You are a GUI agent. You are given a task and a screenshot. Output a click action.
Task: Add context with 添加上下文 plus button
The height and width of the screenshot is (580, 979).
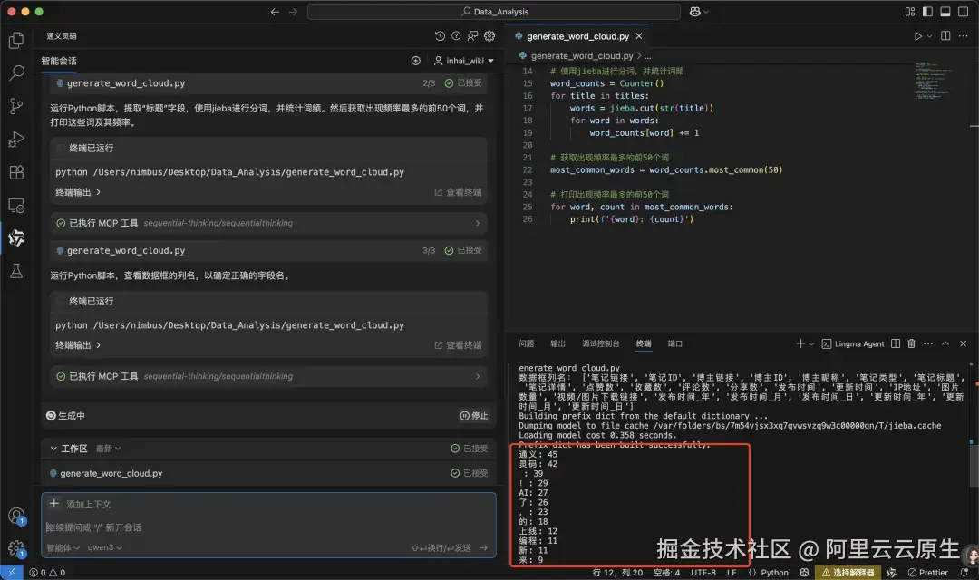click(54, 504)
